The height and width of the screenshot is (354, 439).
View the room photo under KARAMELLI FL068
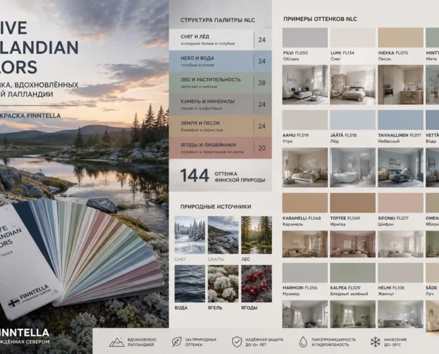305,244
